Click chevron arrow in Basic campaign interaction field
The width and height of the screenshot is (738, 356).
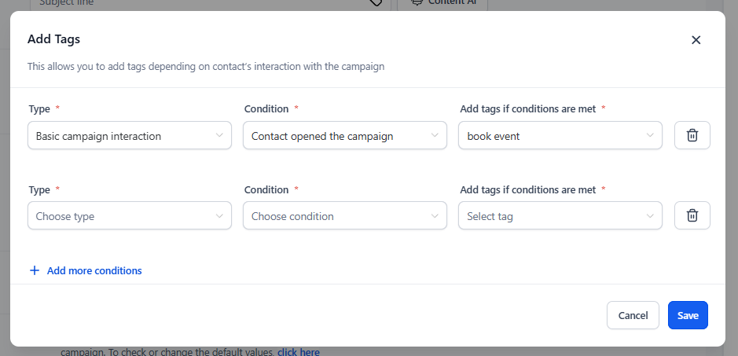pyautogui.click(x=219, y=136)
